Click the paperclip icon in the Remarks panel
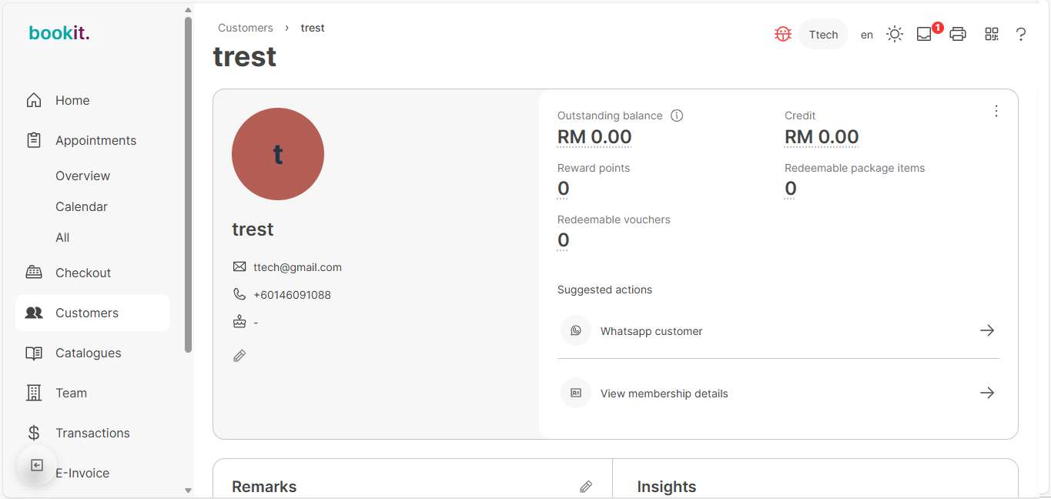This screenshot has height=499, width=1051. click(x=586, y=487)
